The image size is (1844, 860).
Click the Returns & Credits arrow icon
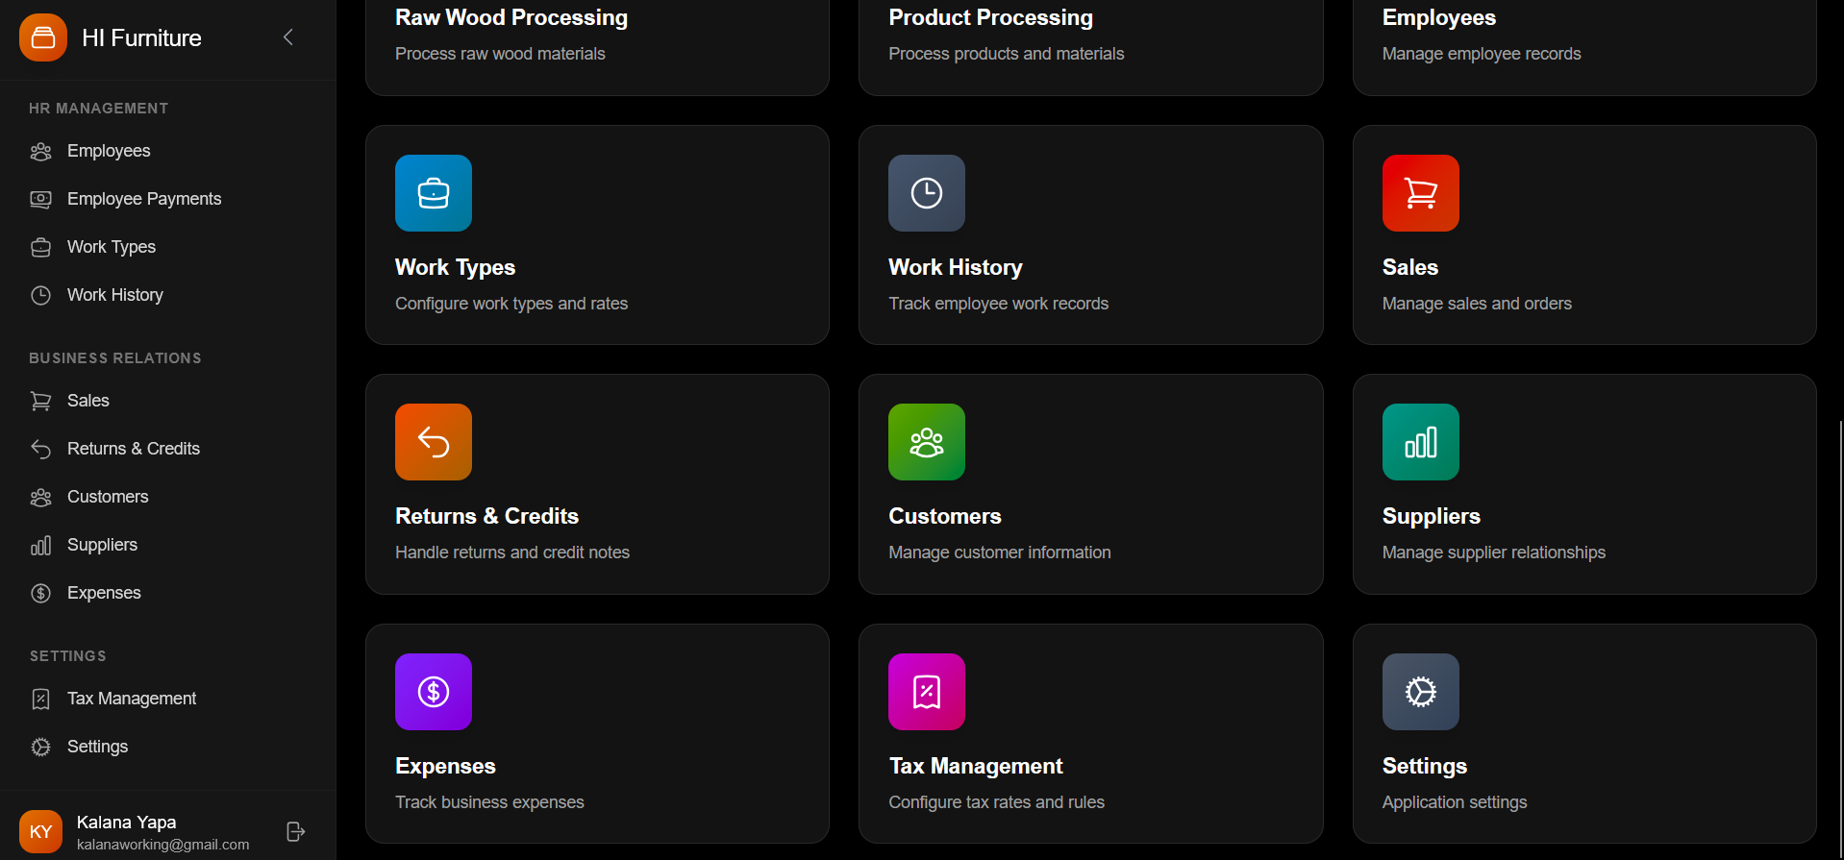(433, 441)
